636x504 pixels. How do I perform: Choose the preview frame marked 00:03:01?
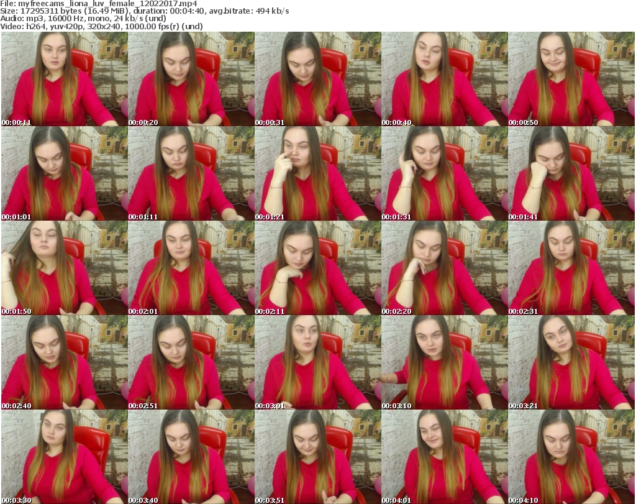pyautogui.click(x=317, y=362)
